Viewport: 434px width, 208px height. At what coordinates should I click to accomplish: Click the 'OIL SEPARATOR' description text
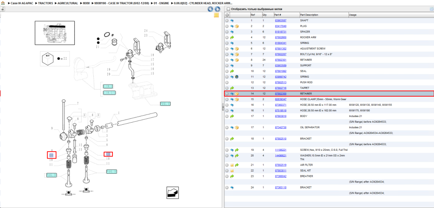pos(310,128)
